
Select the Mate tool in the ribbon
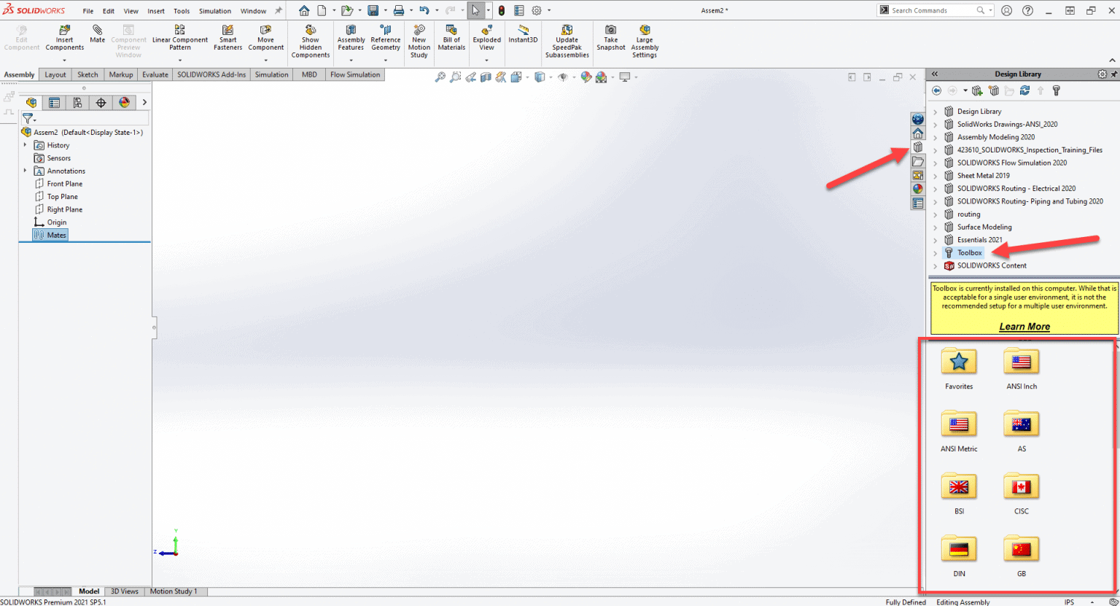click(97, 34)
